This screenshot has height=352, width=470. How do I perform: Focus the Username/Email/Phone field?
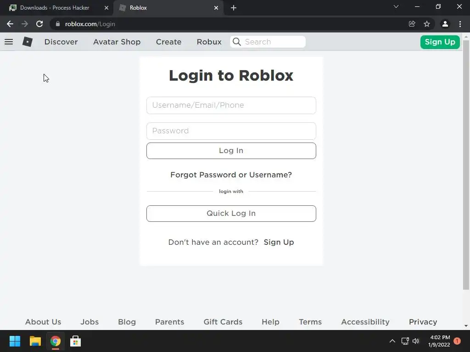pyautogui.click(x=231, y=105)
